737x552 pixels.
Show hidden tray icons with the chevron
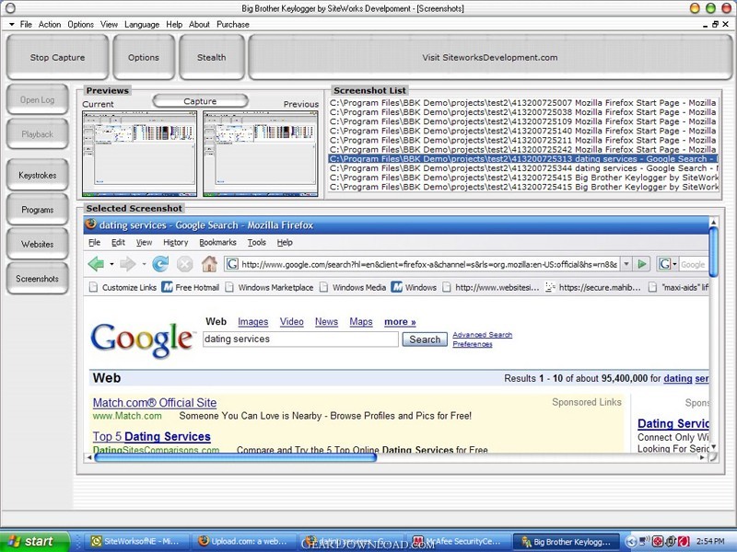(632, 541)
